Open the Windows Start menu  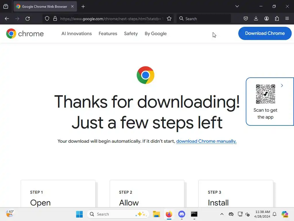79,214
